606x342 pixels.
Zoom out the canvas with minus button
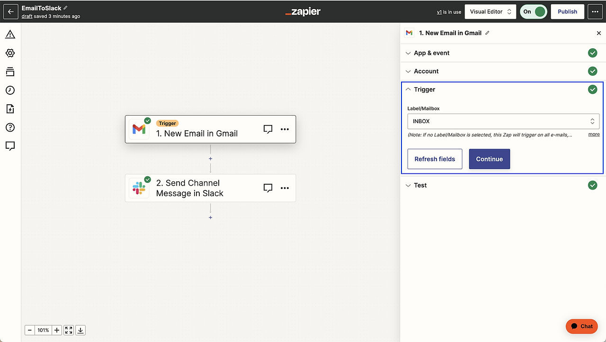(30, 330)
